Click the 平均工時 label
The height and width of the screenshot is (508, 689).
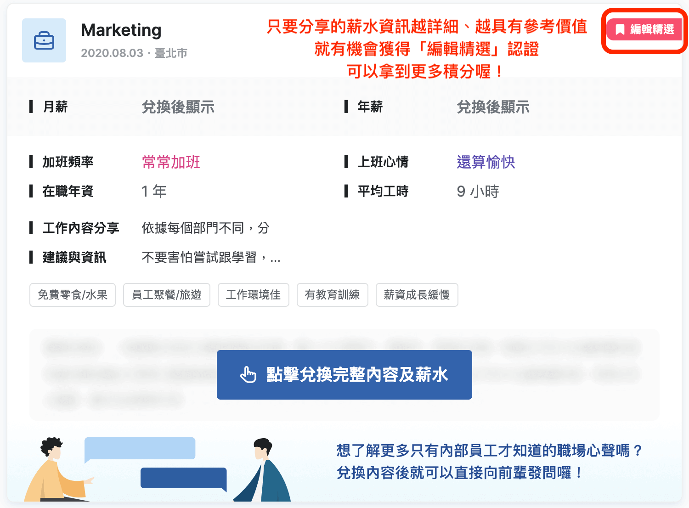(383, 191)
